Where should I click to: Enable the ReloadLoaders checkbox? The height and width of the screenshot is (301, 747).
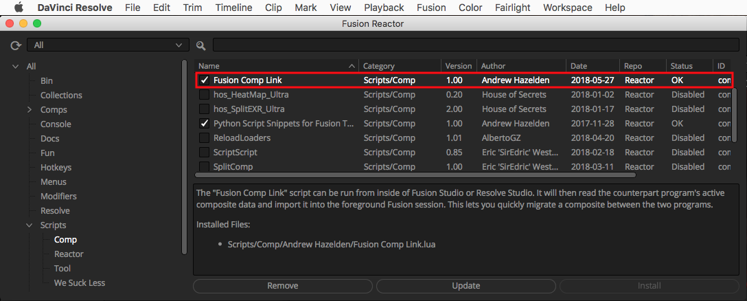(x=205, y=138)
